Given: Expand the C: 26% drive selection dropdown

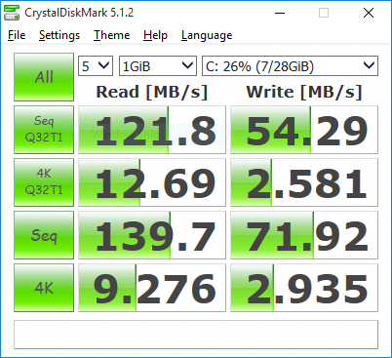Looking at the screenshot, I should pos(291,66).
